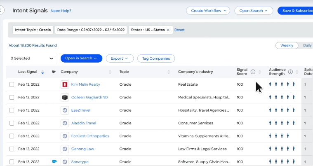Remove the States filter with its X
This screenshot has width=313, height=166.
(168, 30)
